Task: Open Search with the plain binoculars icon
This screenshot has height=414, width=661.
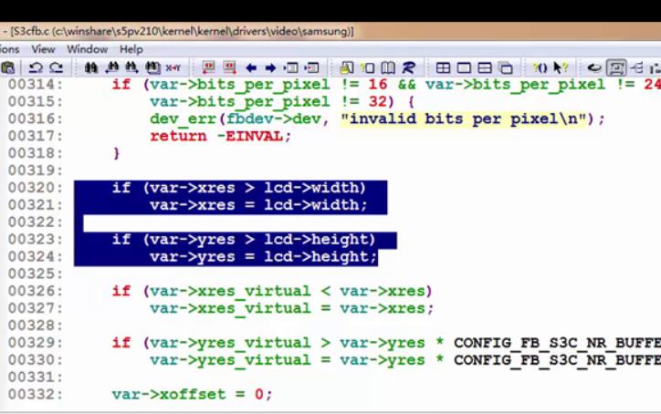Action: (x=91, y=67)
